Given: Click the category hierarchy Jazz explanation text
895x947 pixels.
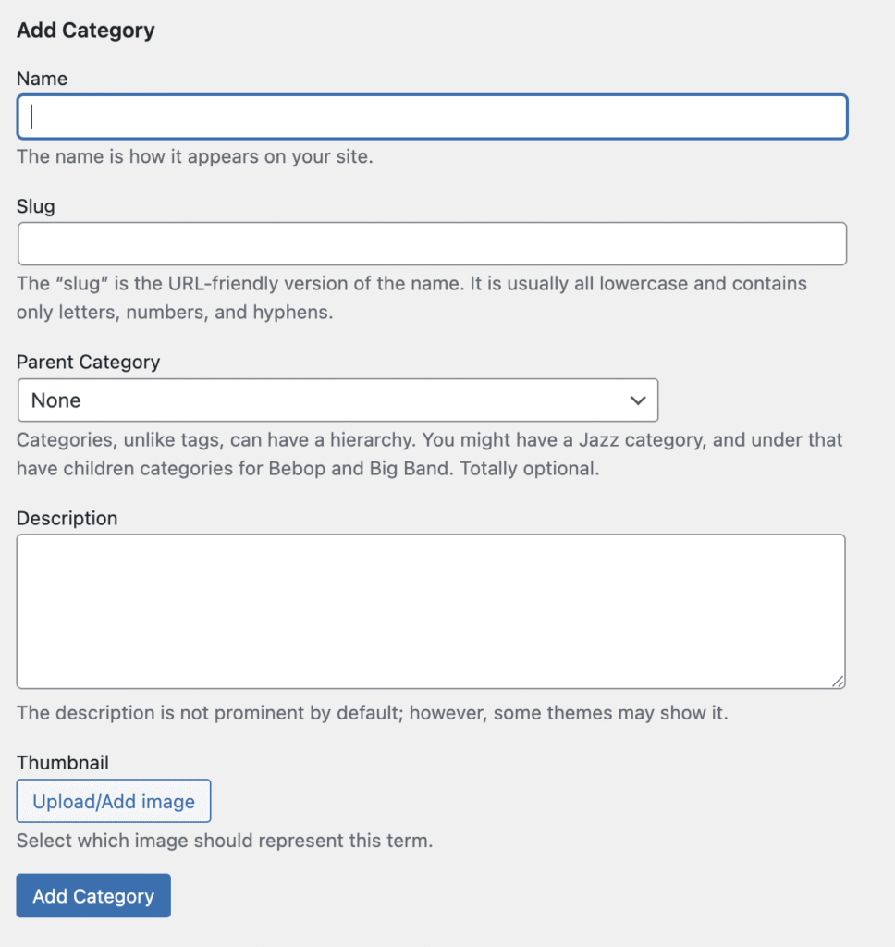Looking at the screenshot, I should click(429, 440).
